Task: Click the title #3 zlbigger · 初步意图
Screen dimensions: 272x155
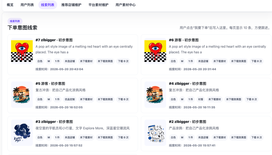Action: click(x=54, y=122)
